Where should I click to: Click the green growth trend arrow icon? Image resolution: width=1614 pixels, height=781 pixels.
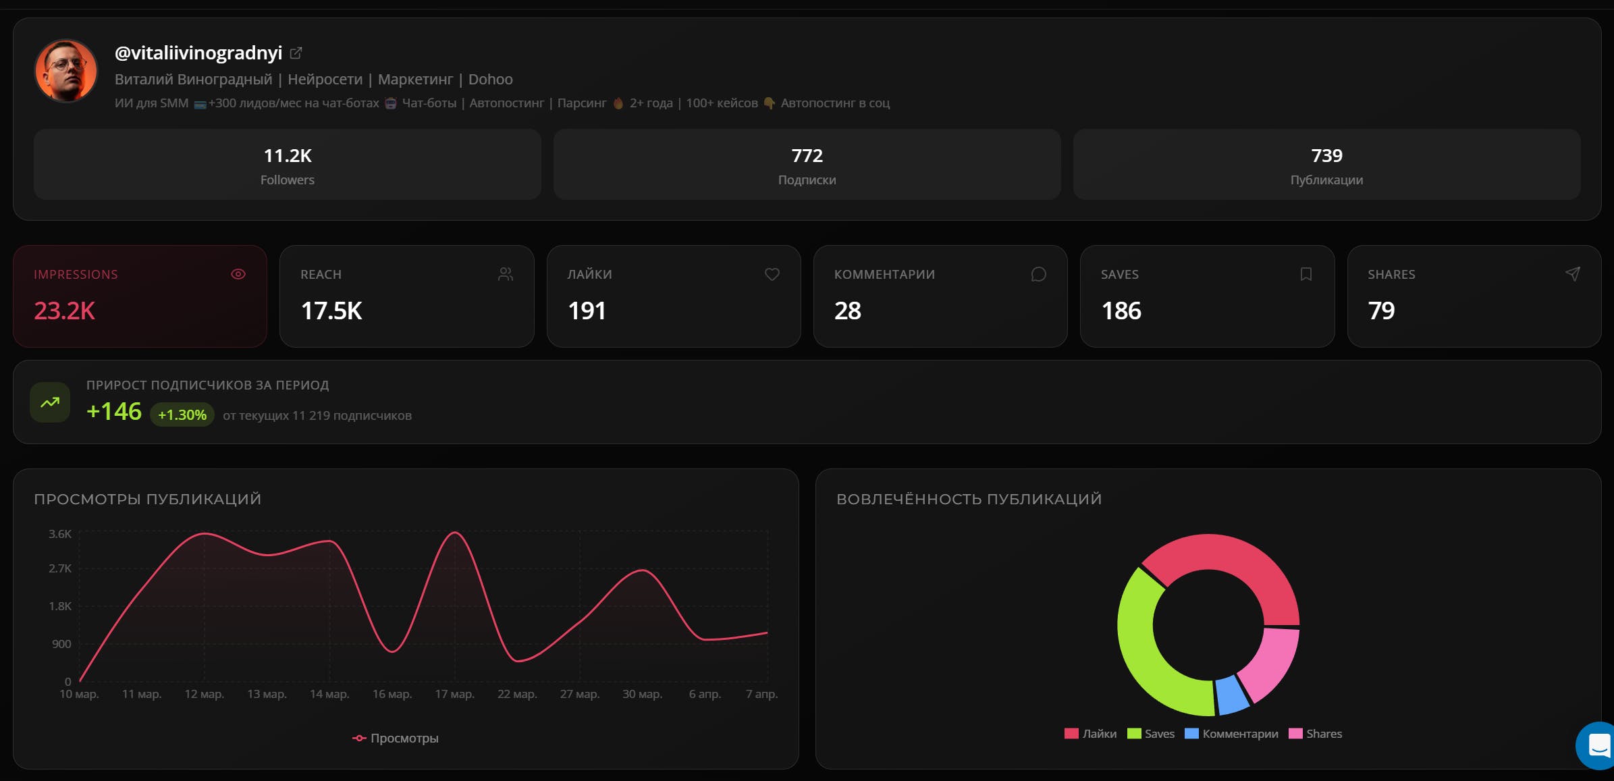[50, 402]
